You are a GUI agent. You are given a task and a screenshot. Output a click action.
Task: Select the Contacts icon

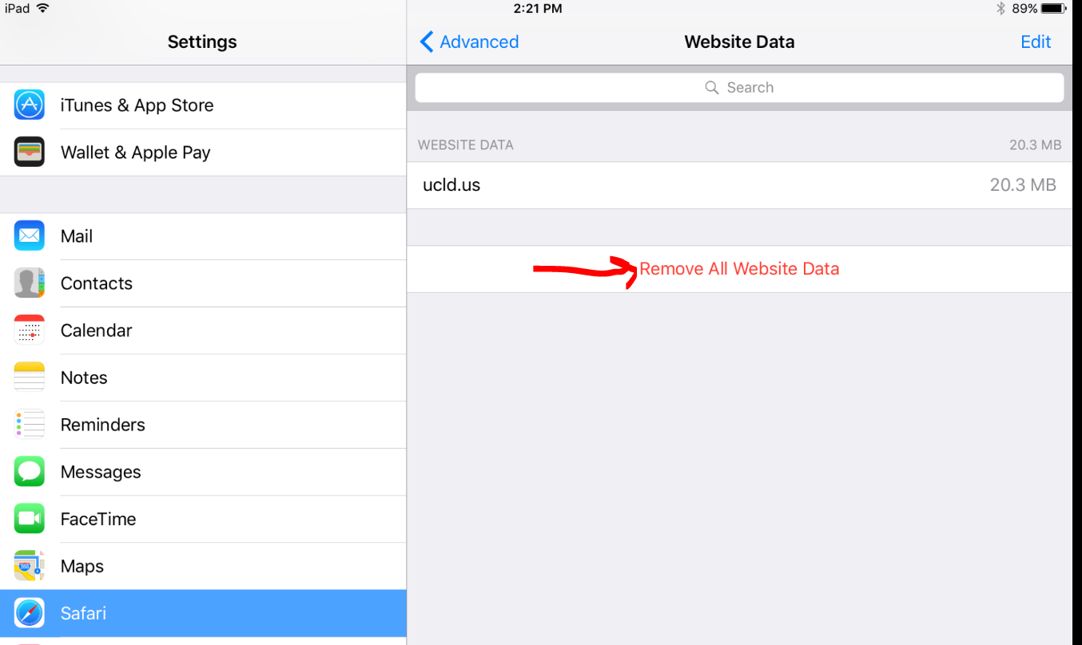[30, 283]
